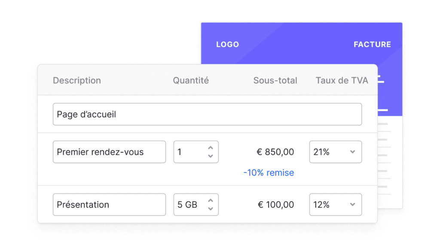The height and width of the screenshot is (251, 440).
Task: Click down arrow on 5 GB quantity
Action: [x=211, y=209]
